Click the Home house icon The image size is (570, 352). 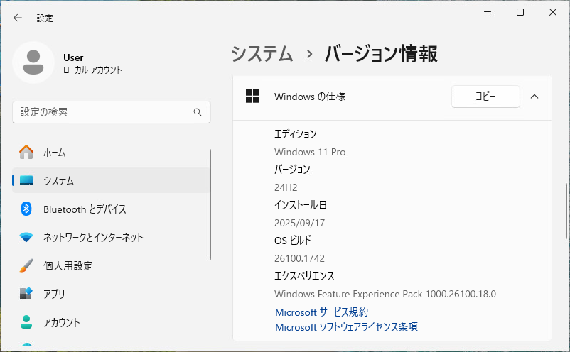click(x=26, y=152)
